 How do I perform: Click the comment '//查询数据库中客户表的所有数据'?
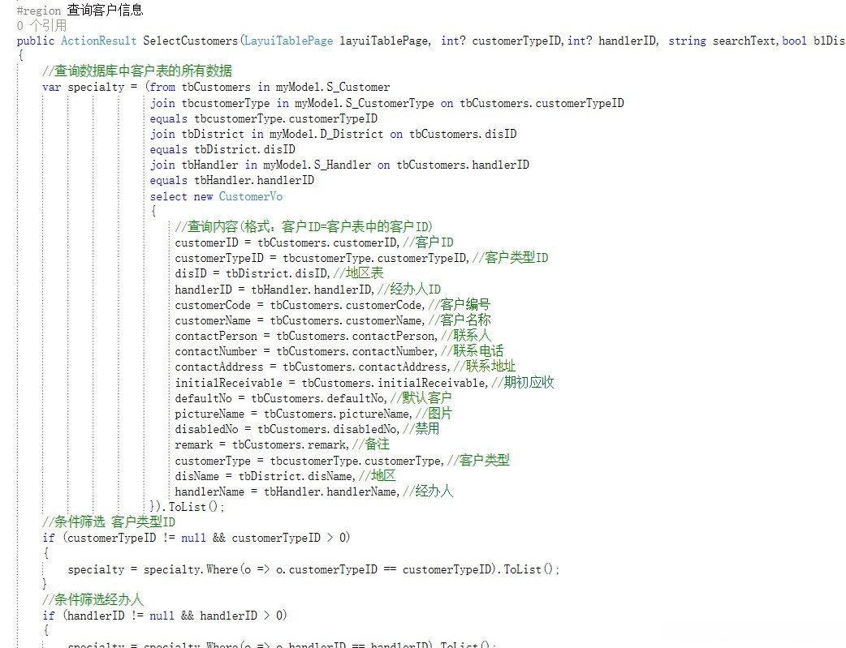(137, 71)
